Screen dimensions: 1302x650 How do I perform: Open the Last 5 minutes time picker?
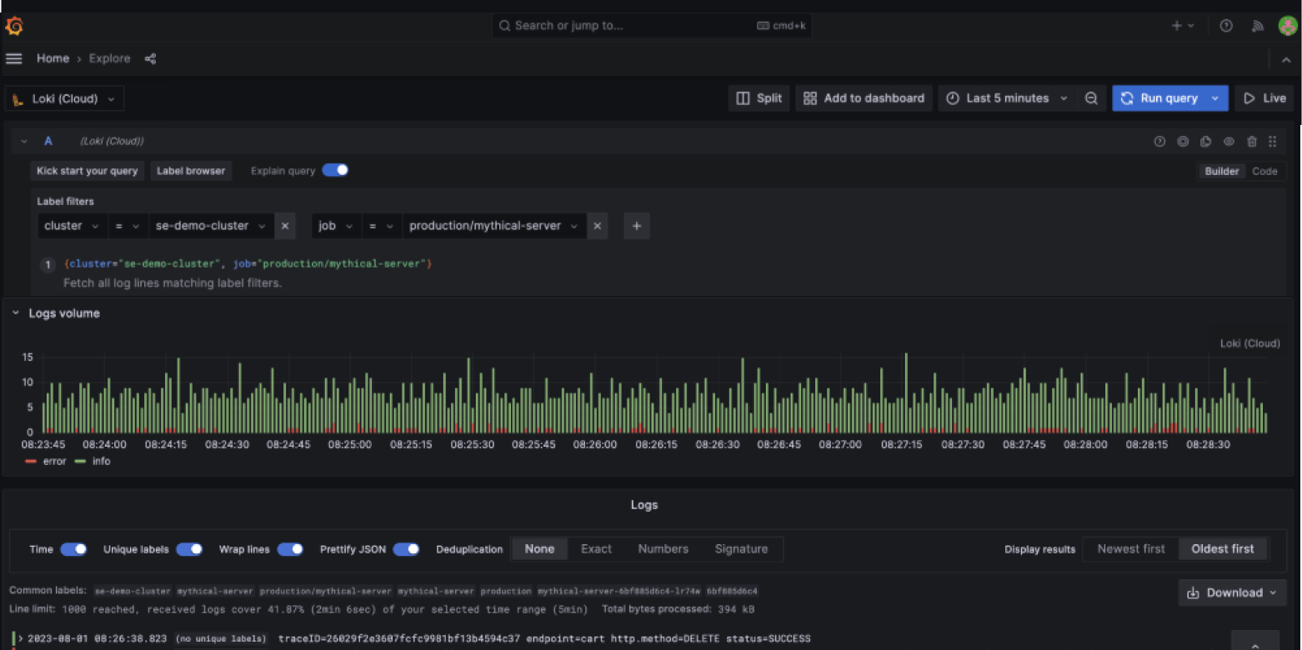coord(1008,97)
